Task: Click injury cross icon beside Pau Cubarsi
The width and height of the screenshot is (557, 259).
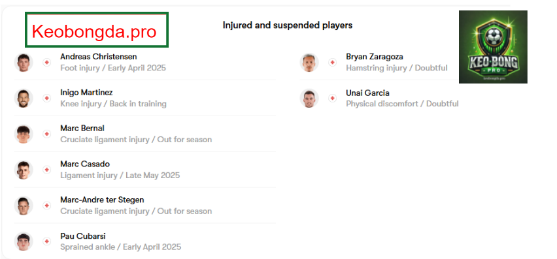Action: 46,241
